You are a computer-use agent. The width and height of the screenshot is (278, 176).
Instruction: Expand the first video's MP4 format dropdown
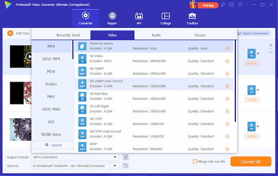coord(258,53)
